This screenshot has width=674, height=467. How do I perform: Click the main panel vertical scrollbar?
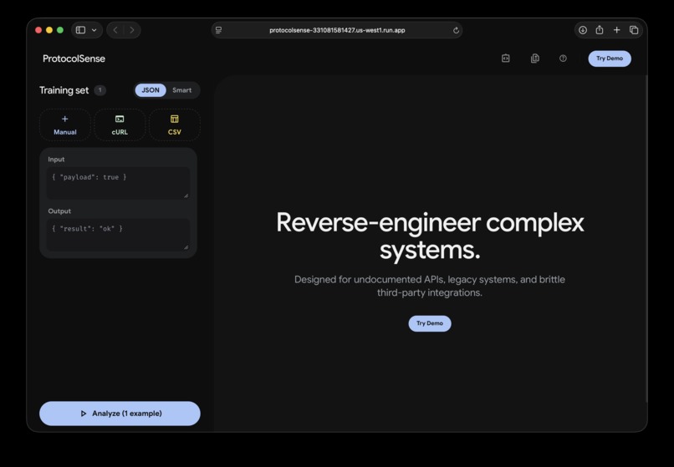tap(646, 239)
